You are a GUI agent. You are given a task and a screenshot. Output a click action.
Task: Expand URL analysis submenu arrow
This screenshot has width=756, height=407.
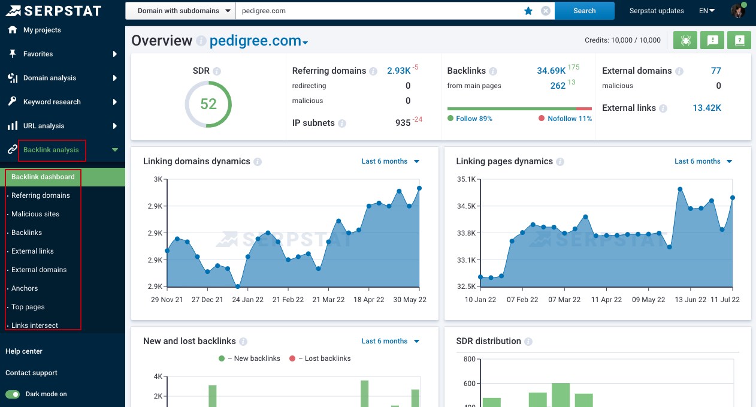115,126
